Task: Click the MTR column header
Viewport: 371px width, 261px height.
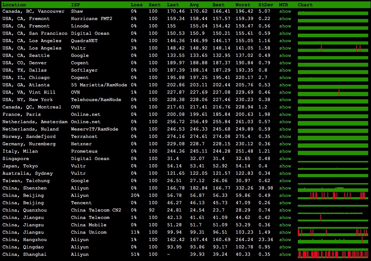Action: click(283, 5)
